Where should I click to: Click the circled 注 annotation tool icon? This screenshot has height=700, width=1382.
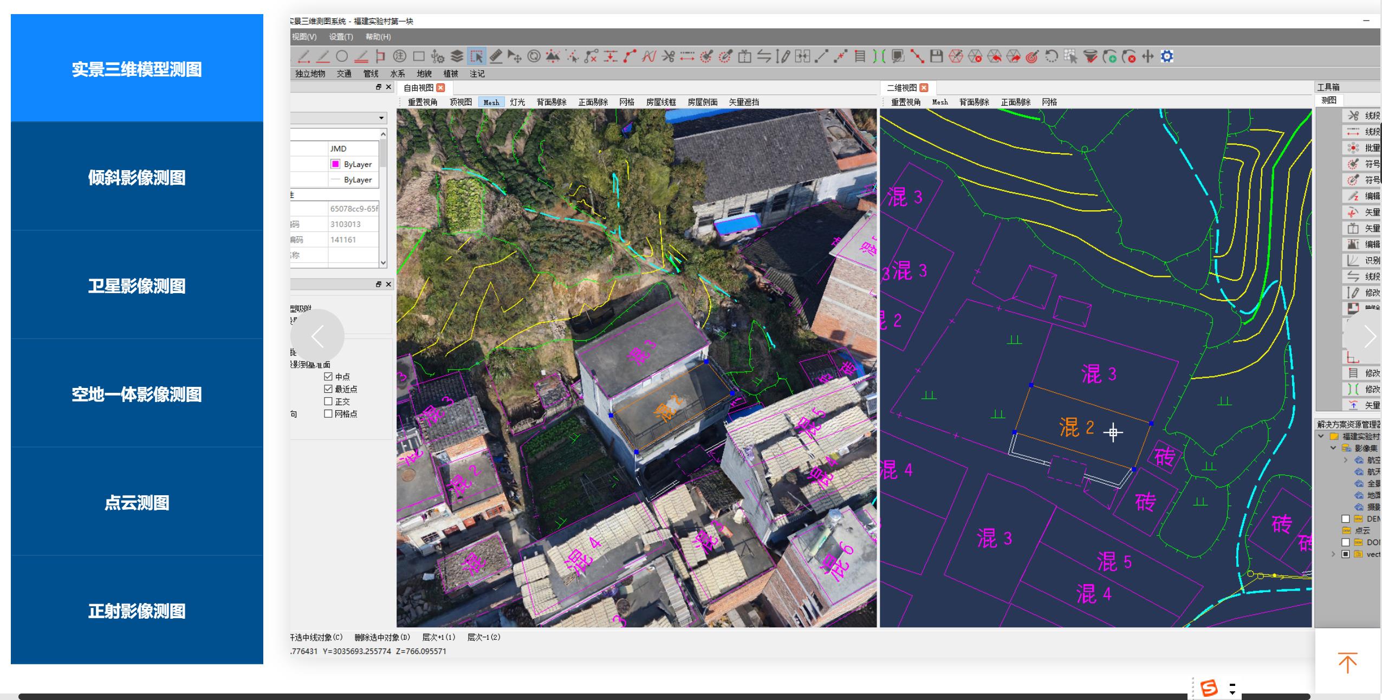[399, 56]
